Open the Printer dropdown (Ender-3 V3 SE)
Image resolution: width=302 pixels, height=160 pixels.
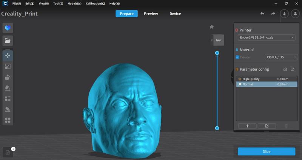[267, 37]
